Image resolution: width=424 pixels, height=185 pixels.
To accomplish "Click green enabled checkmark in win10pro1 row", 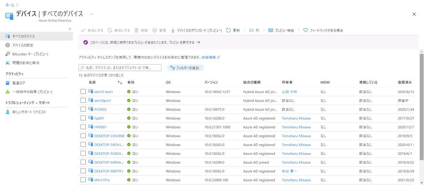I will 129,101.
